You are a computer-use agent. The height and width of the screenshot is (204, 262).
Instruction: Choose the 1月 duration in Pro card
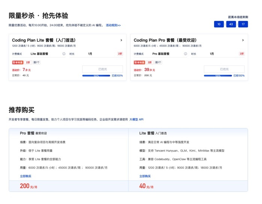point(212,54)
